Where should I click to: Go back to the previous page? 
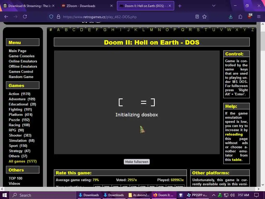coord(6,17)
